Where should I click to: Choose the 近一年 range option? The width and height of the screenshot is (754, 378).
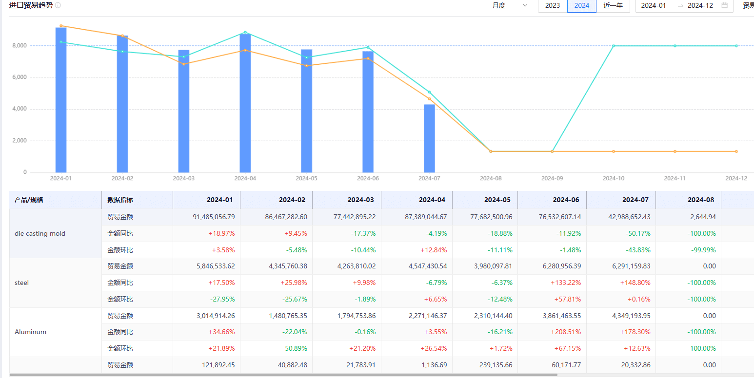coord(613,5)
